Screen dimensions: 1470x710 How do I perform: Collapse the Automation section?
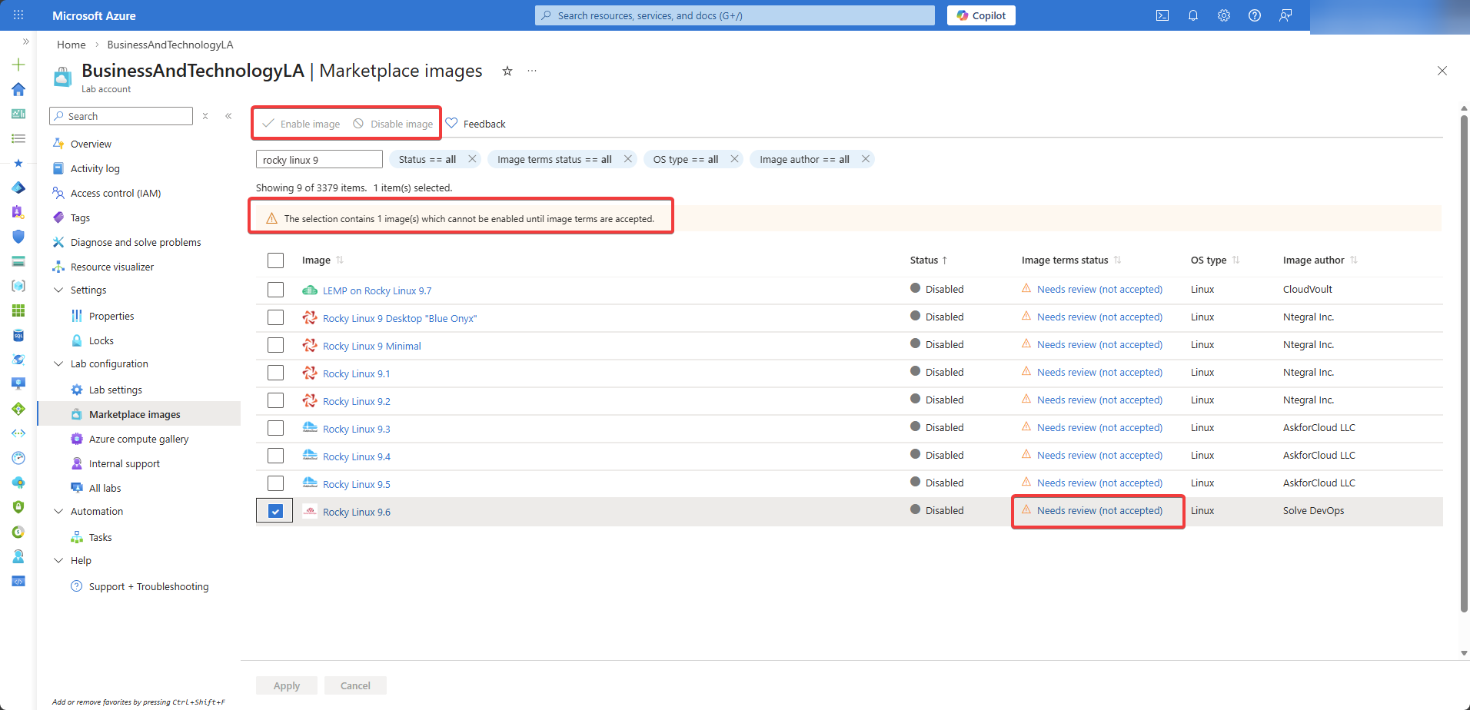[x=58, y=511]
